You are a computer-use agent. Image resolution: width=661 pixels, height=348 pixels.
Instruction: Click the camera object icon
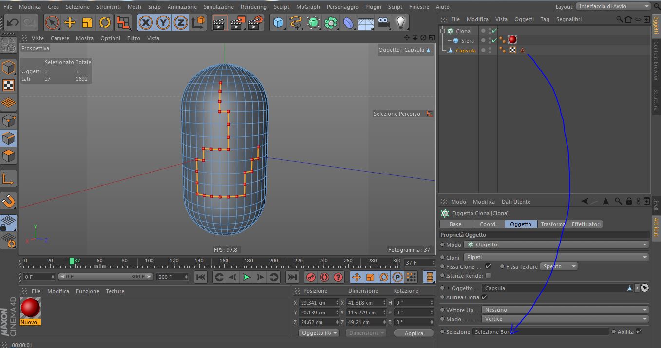(383, 22)
